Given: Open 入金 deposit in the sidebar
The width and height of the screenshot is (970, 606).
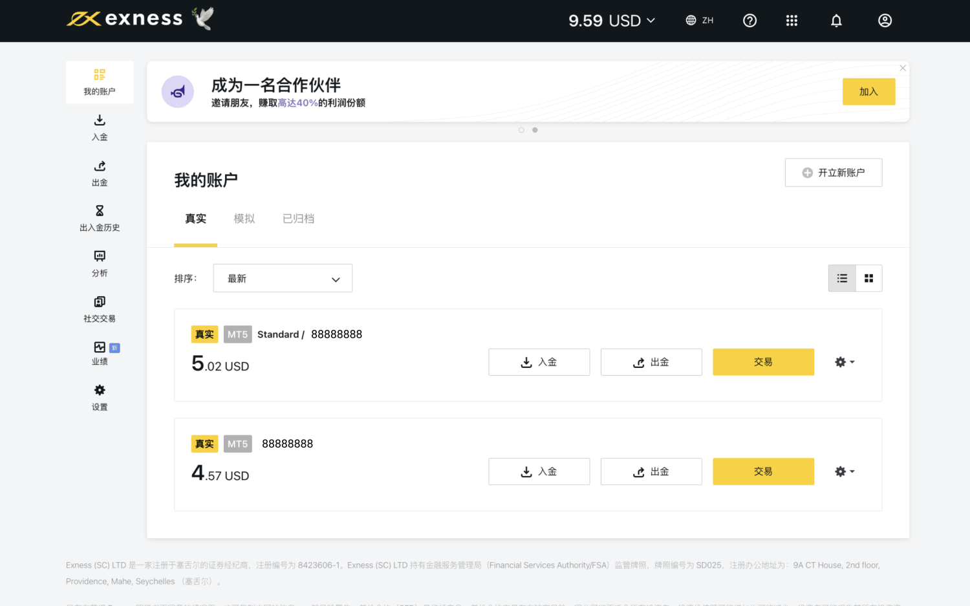Looking at the screenshot, I should (100, 127).
